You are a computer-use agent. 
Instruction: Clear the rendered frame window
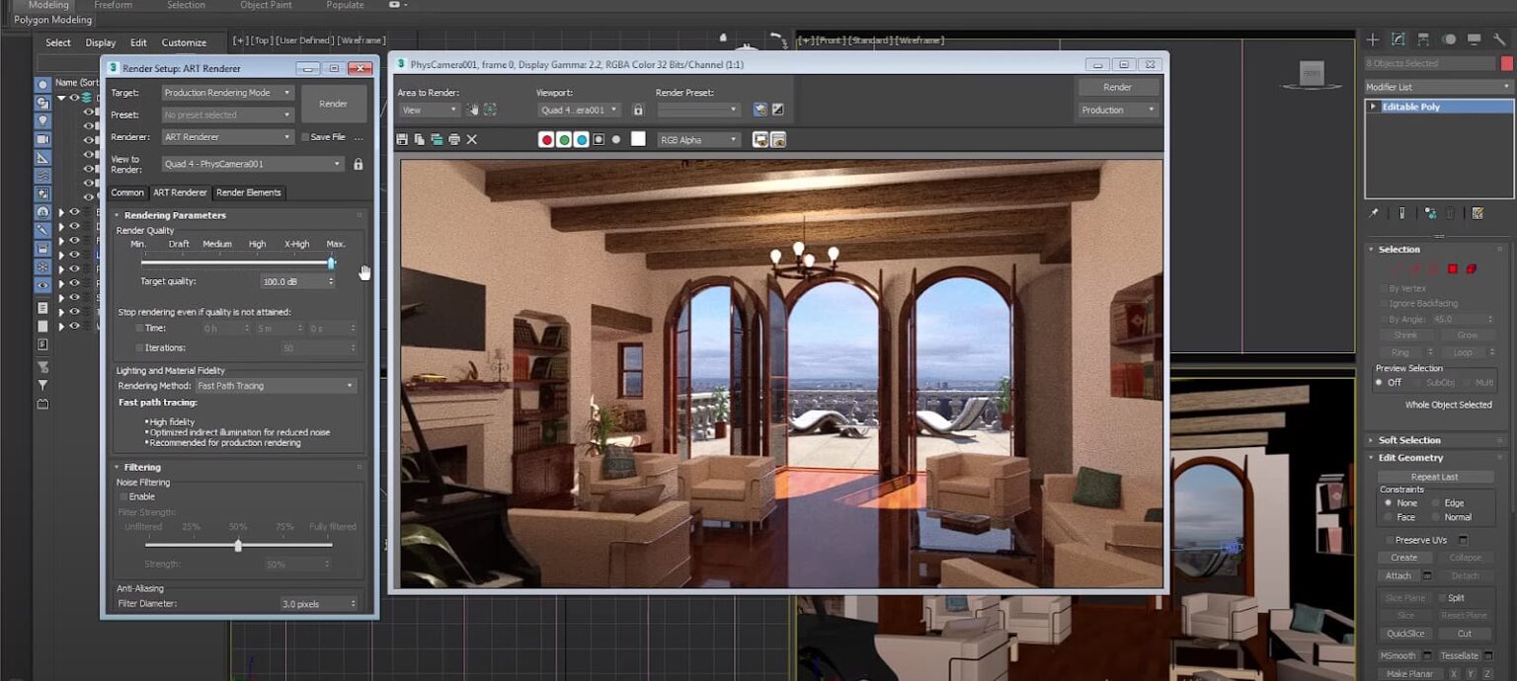click(471, 139)
